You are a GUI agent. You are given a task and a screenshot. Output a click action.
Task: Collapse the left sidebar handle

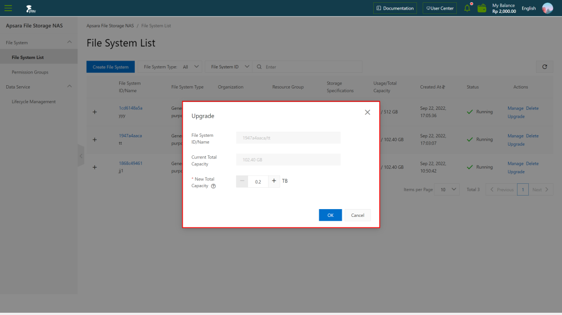click(x=81, y=156)
